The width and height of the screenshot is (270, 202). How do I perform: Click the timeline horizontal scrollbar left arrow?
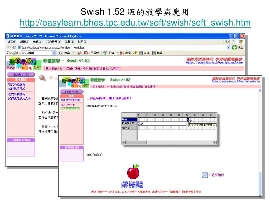coord(124,142)
